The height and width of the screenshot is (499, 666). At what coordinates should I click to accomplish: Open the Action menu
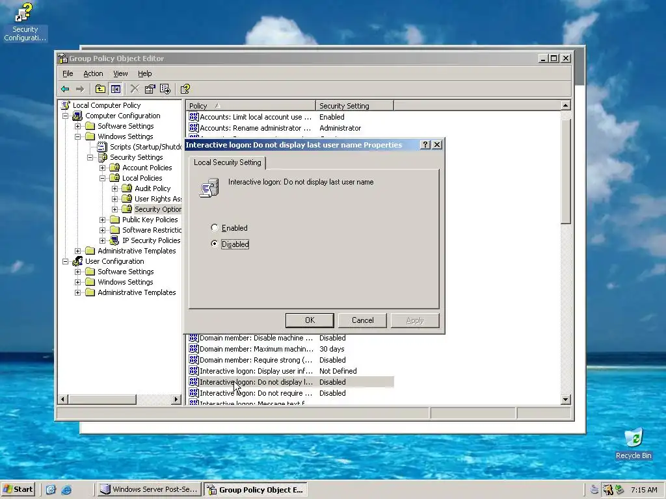93,73
